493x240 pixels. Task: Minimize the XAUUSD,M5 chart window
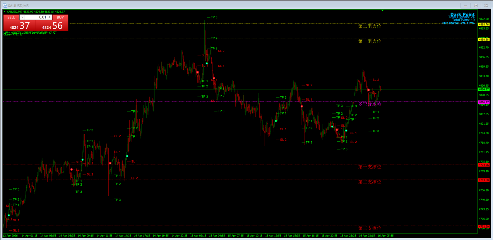465,6
